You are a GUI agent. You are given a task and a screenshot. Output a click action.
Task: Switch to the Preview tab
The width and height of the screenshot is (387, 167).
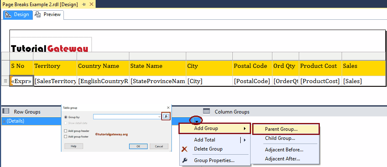(49, 14)
